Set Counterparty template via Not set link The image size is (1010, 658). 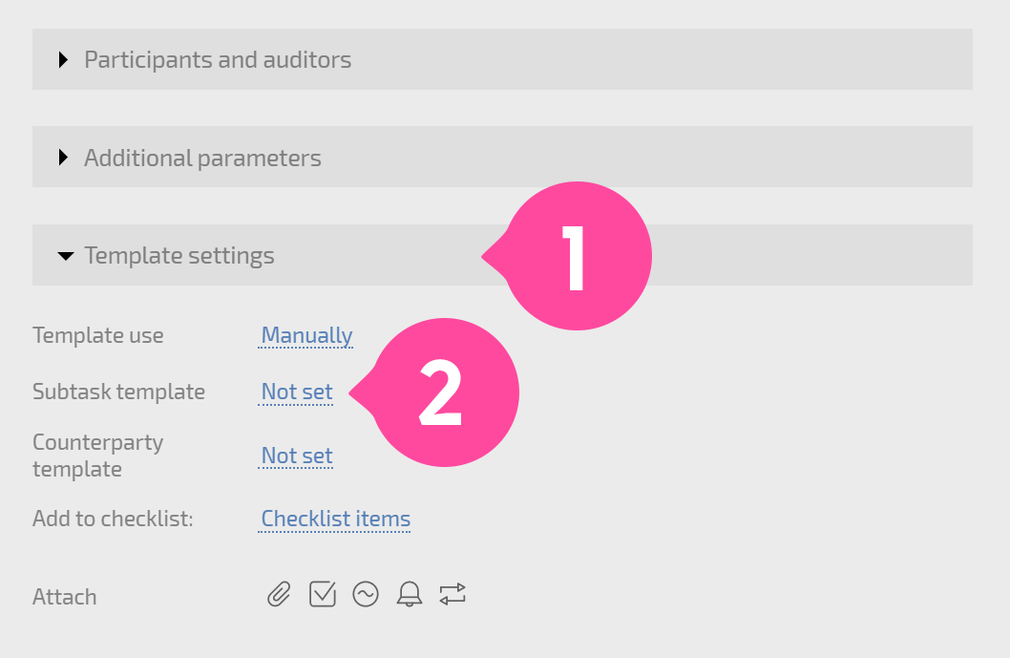click(296, 456)
